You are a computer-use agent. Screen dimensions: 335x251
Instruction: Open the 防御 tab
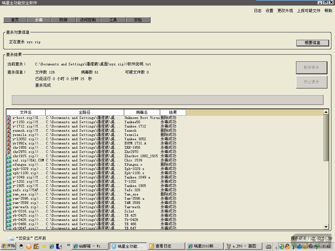click(x=63, y=20)
